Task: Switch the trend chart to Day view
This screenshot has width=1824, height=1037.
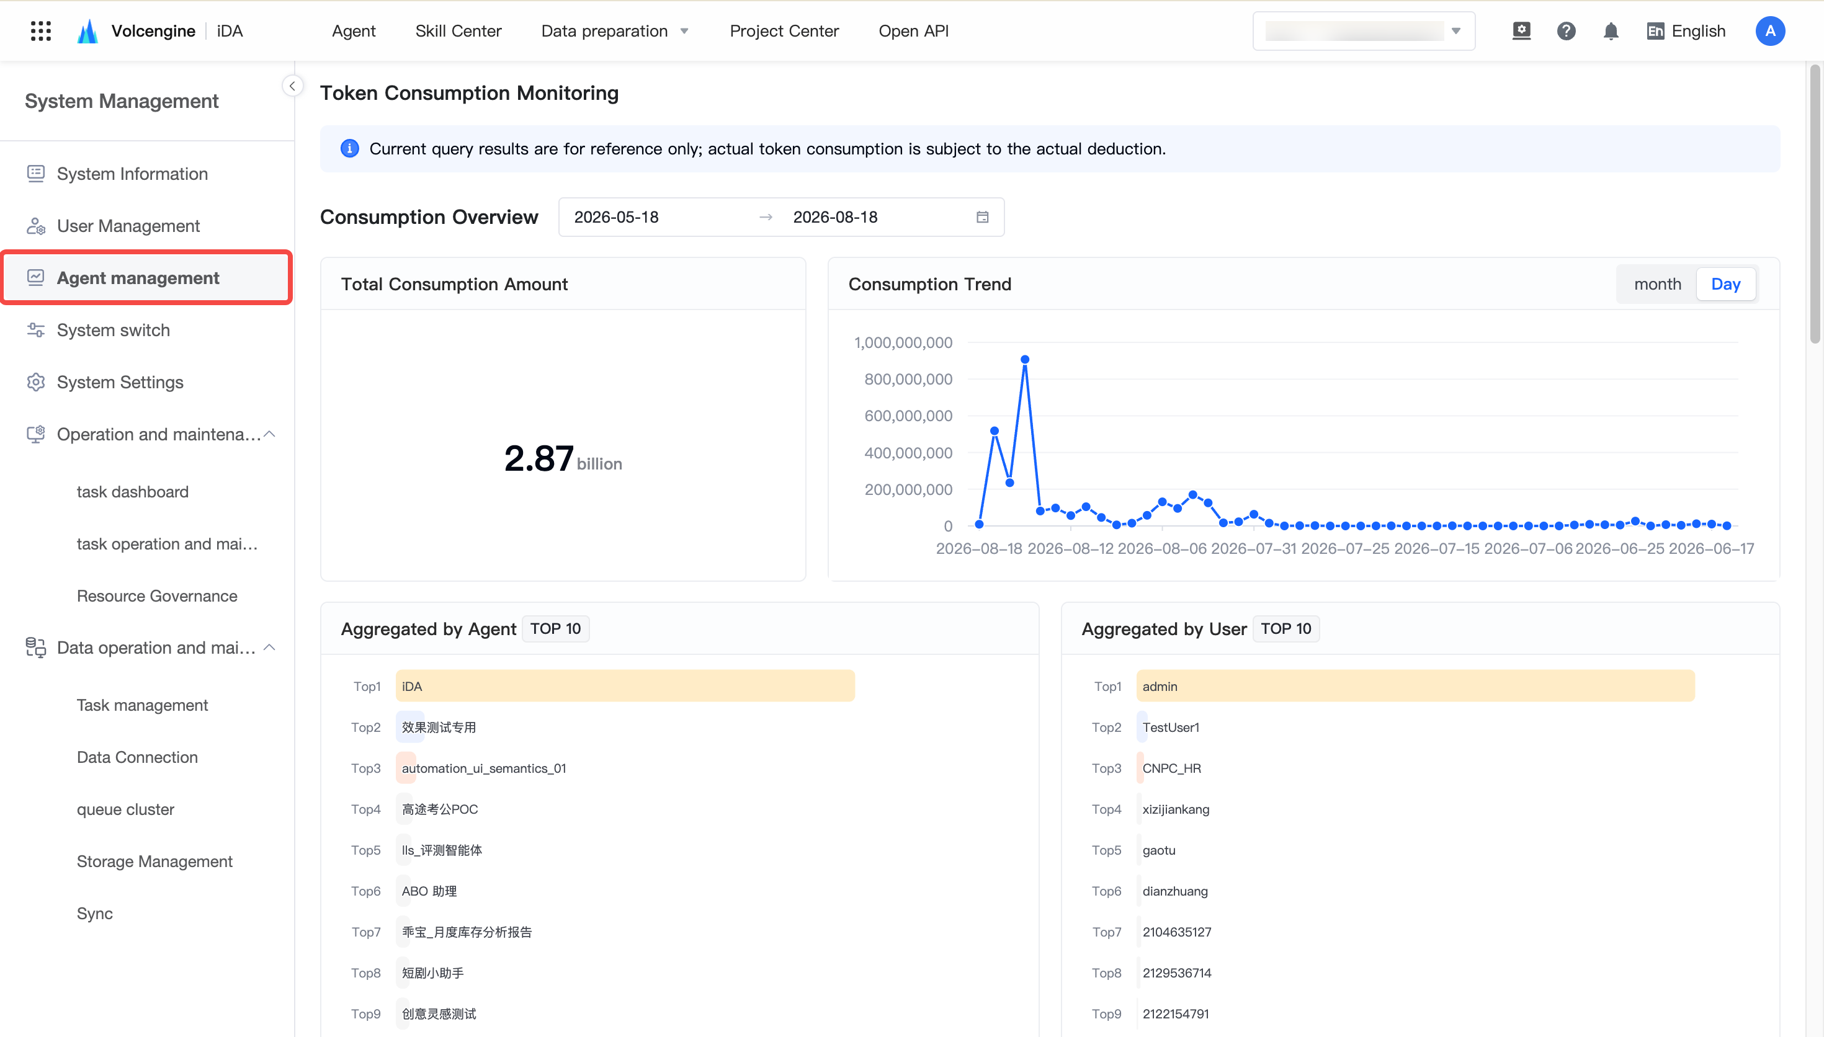Action: tap(1725, 284)
